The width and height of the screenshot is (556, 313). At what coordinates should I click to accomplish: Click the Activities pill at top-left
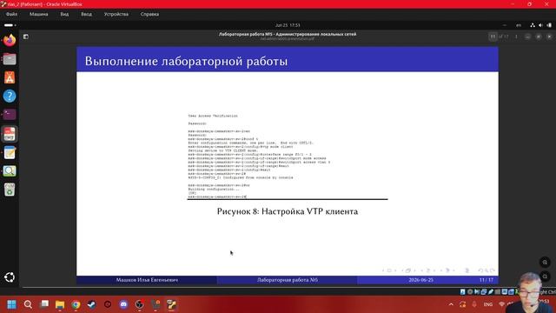(x=10, y=25)
